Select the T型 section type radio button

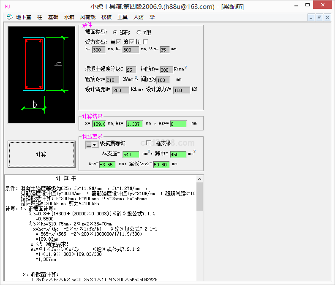139,33
